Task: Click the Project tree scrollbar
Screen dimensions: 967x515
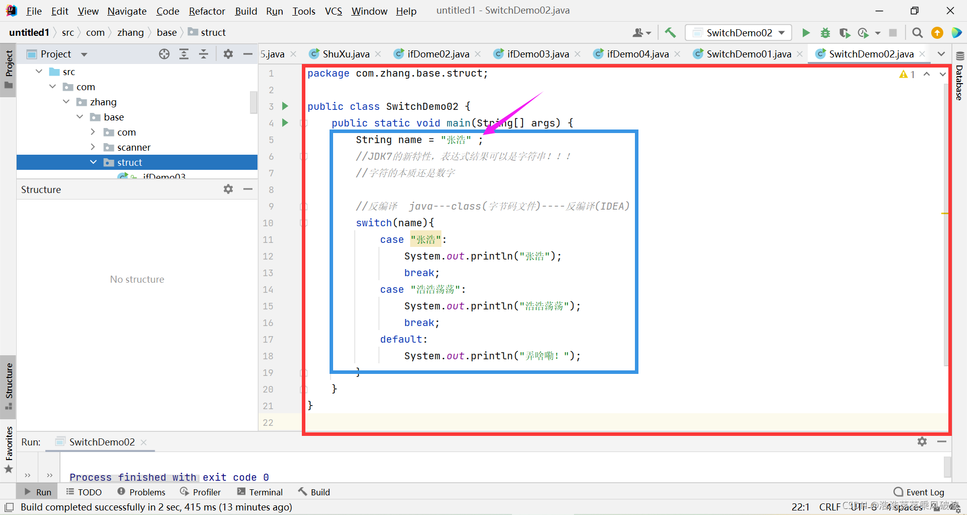Action: [x=253, y=102]
